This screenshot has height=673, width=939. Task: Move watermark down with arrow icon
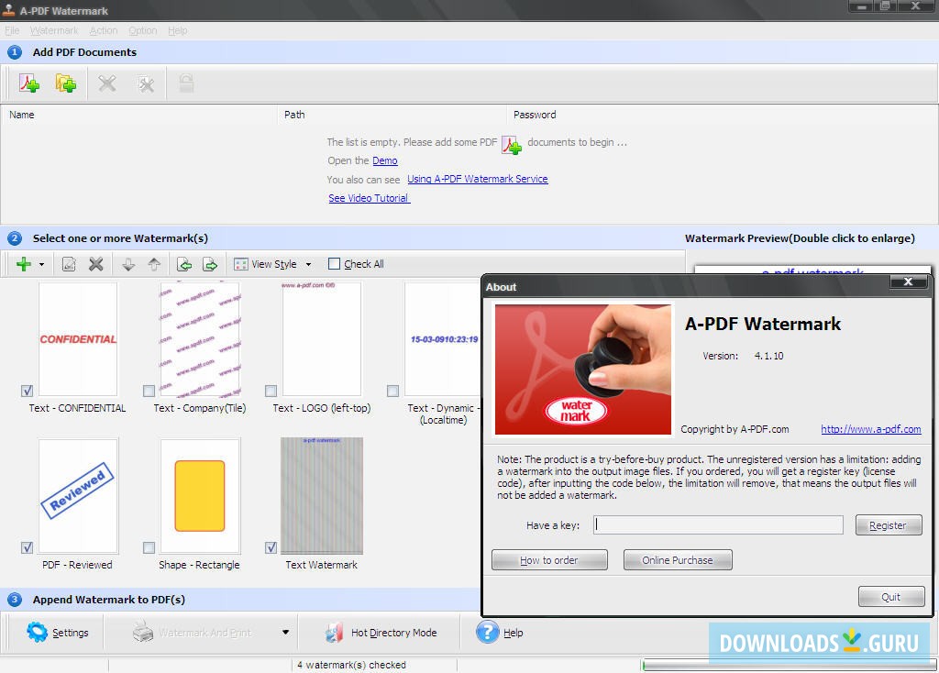pyautogui.click(x=128, y=264)
